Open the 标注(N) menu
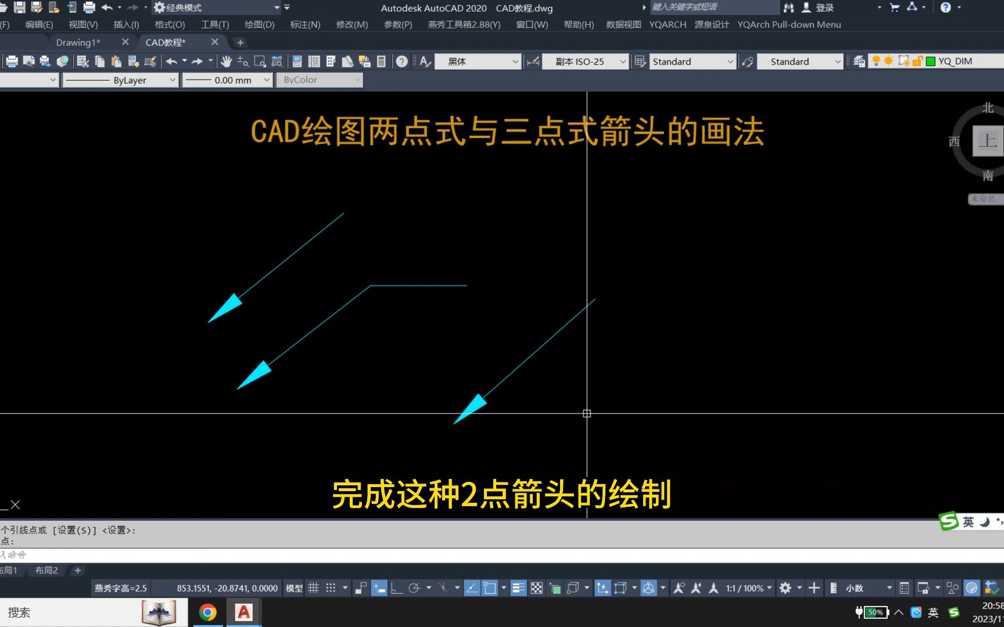 pyautogui.click(x=305, y=24)
